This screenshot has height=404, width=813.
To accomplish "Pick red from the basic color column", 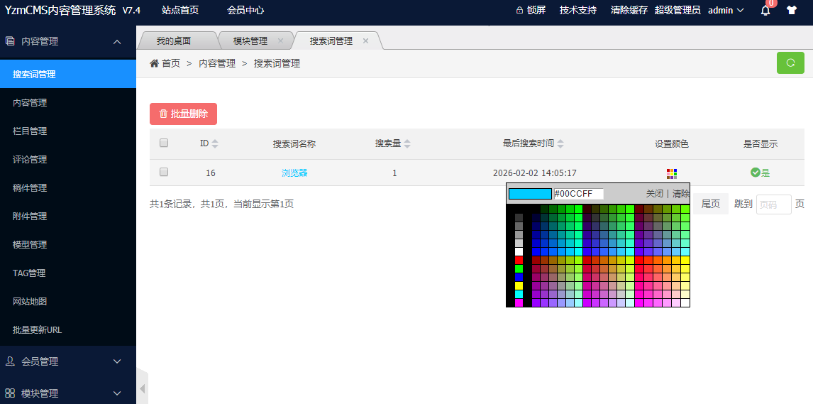I will (519, 261).
